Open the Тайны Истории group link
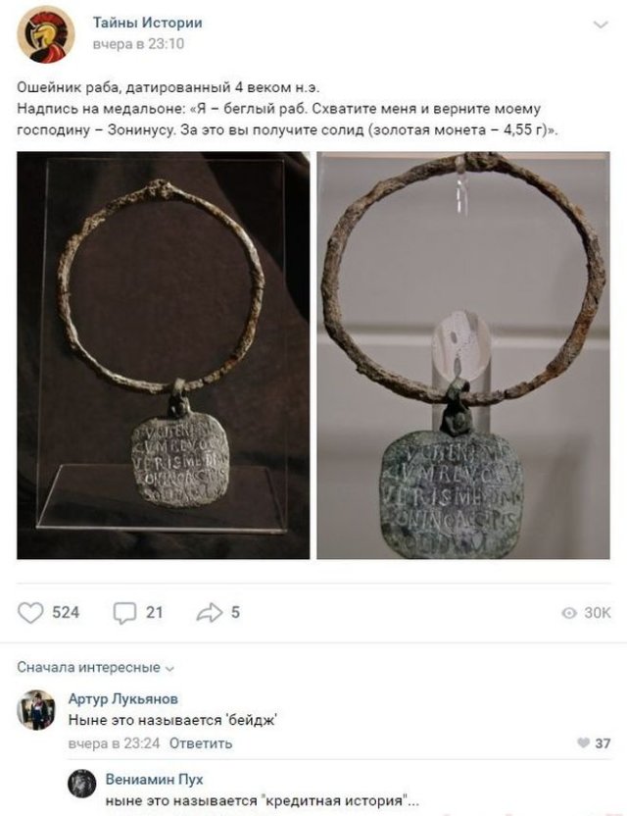Viewport: 627px width, 816px height. tap(148, 23)
